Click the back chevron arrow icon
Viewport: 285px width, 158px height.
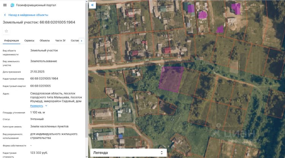click(5, 15)
